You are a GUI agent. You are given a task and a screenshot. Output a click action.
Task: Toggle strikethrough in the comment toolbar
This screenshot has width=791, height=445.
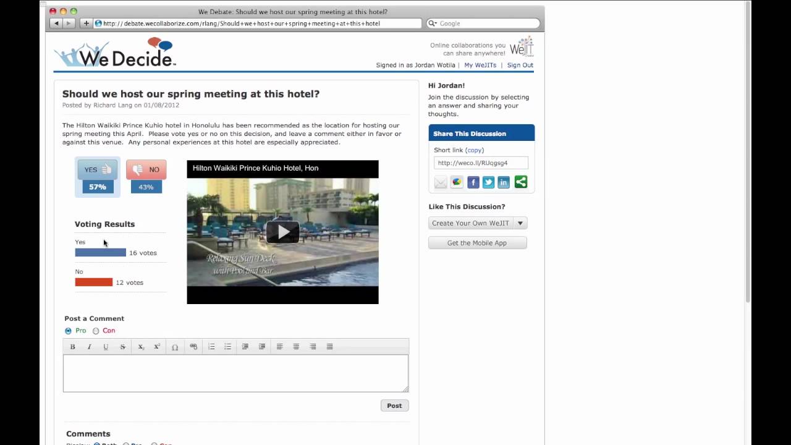pos(122,347)
